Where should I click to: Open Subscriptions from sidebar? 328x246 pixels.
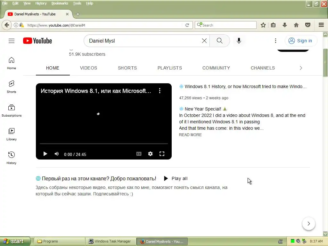pyautogui.click(x=12, y=111)
